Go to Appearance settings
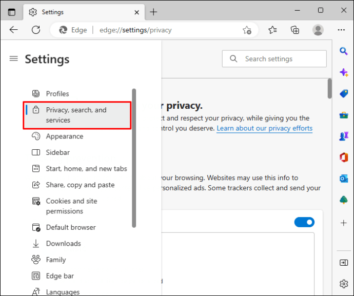 64,136
